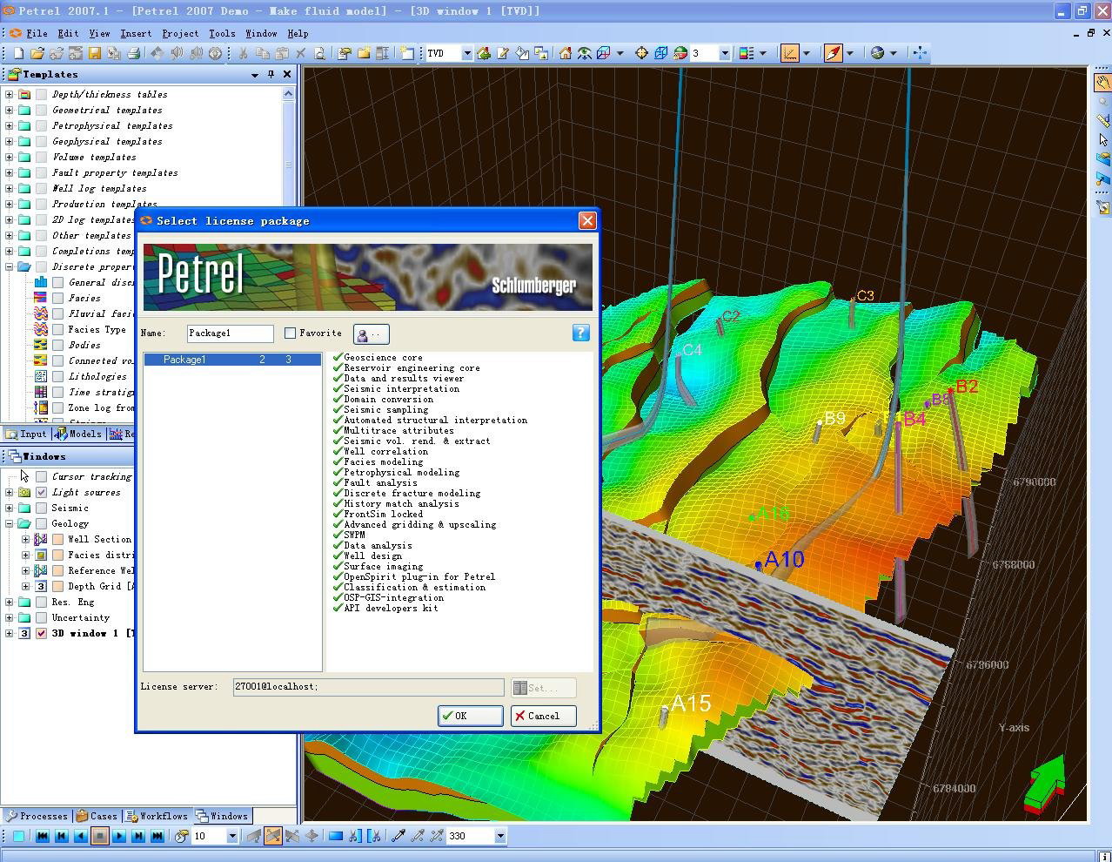Click the cyan square icon in bottom toolbar
Image resolution: width=1112 pixels, height=862 pixels.
click(x=18, y=836)
